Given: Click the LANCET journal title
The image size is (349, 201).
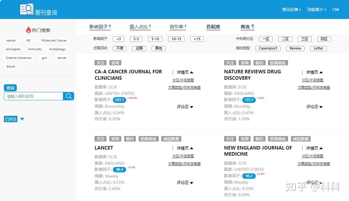Looking at the screenshot, I should [x=104, y=148].
